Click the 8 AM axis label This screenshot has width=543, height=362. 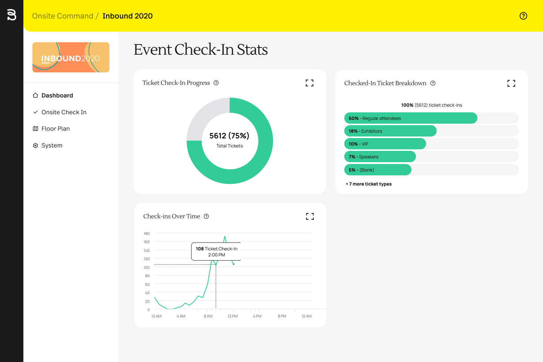(x=208, y=316)
